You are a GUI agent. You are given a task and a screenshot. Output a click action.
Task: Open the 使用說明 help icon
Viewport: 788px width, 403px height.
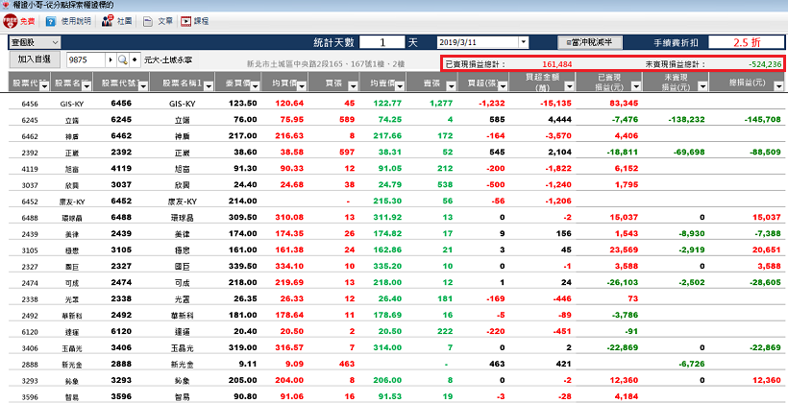point(51,21)
